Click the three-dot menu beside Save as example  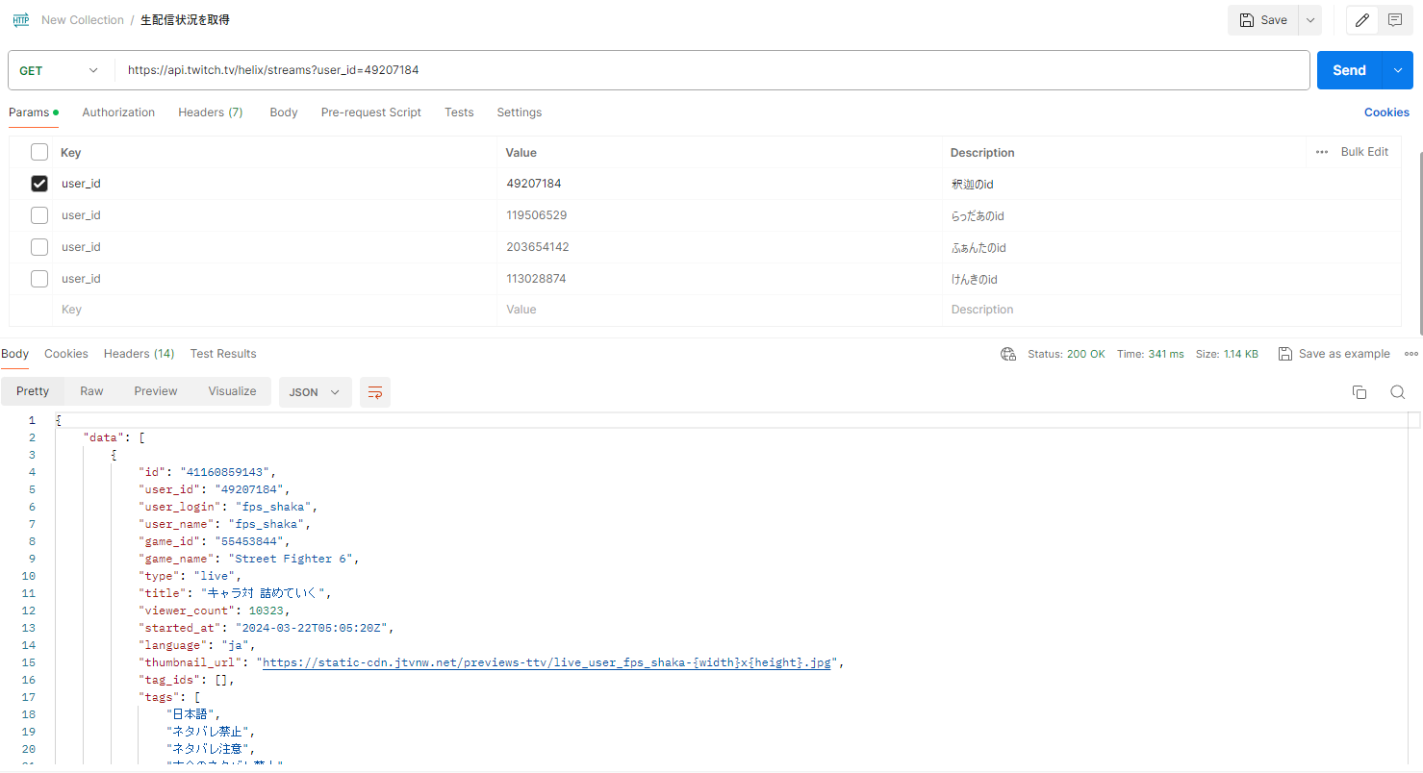coord(1410,354)
